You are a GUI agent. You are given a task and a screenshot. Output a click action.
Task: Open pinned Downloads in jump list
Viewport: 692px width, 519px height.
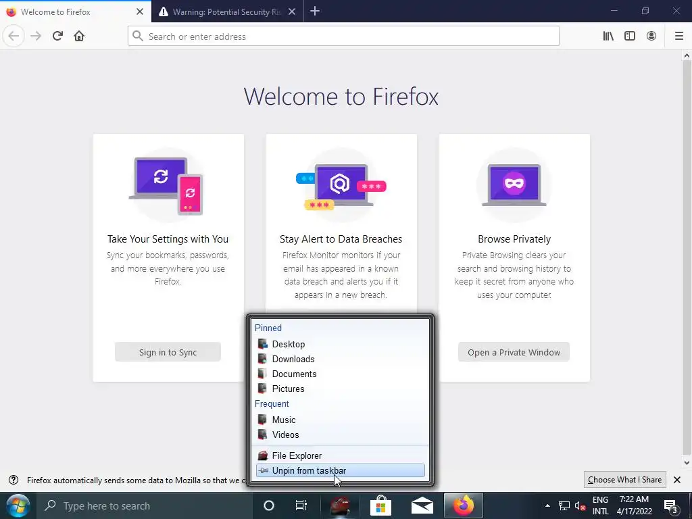(x=340, y=360)
